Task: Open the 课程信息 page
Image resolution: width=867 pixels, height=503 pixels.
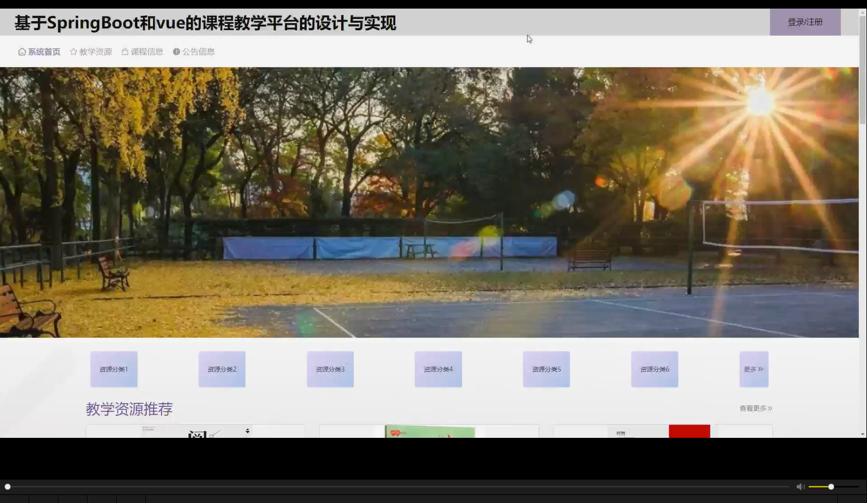Action: 146,51
